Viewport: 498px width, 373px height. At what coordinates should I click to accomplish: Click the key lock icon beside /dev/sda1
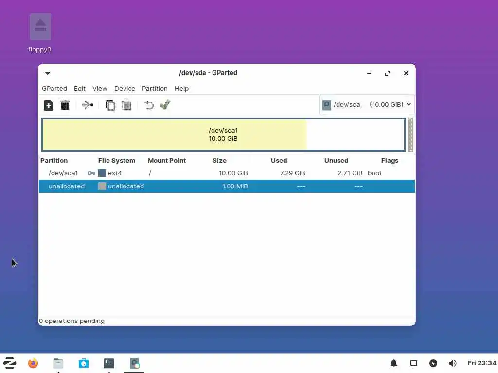[x=91, y=173]
